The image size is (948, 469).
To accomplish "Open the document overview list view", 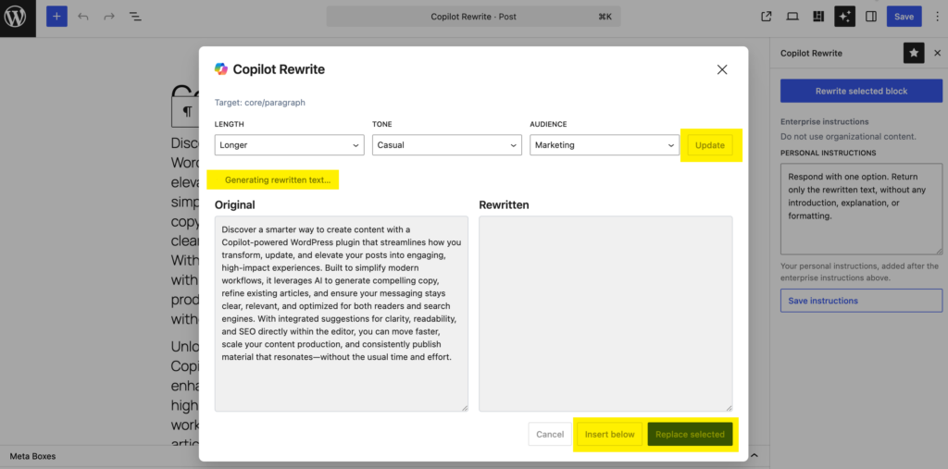I will [135, 17].
